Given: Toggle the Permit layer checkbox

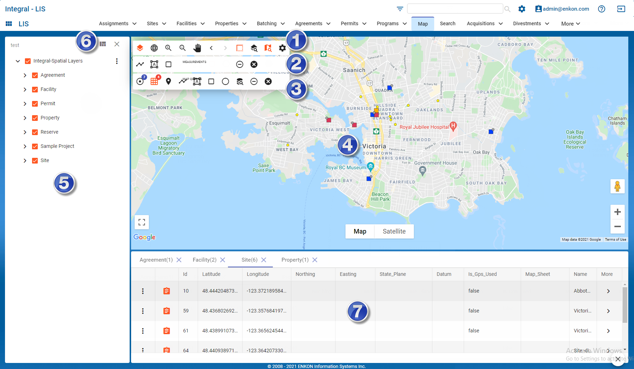Looking at the screenshot, I should 35,104.
